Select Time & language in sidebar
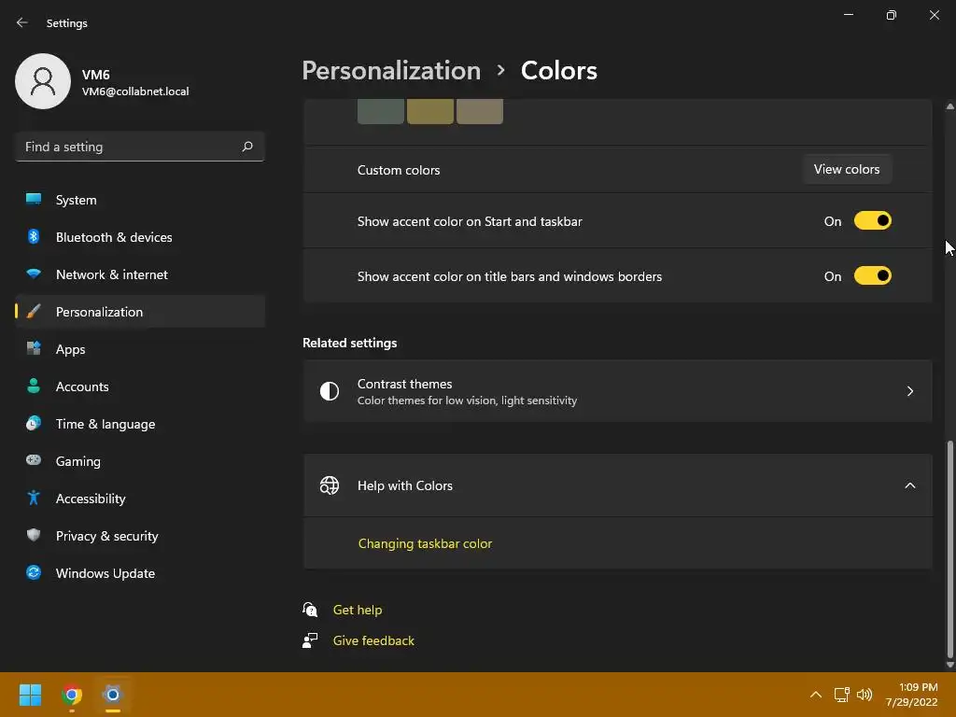 [105, 424]
